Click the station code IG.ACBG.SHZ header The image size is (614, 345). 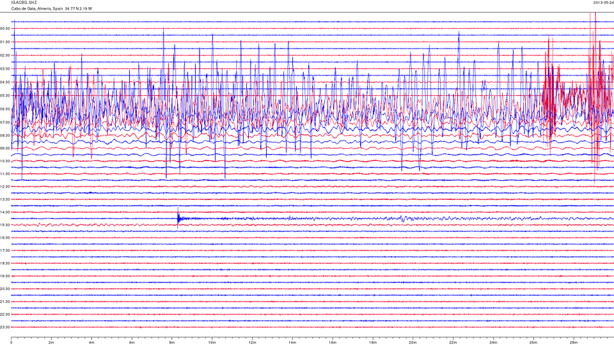pos(24,3)
